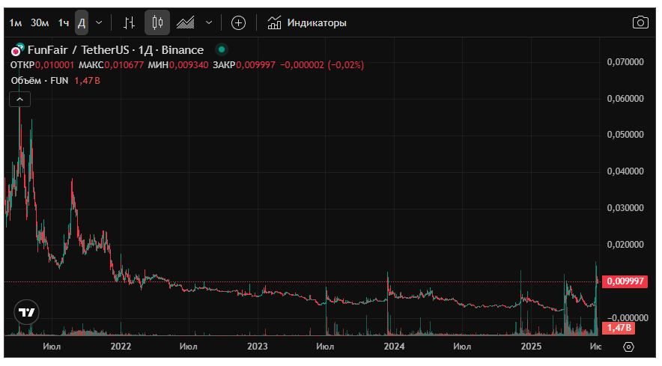Open the timeframe dropdown arrow
This screenshot has width=662, height=366.
(99, 22)
